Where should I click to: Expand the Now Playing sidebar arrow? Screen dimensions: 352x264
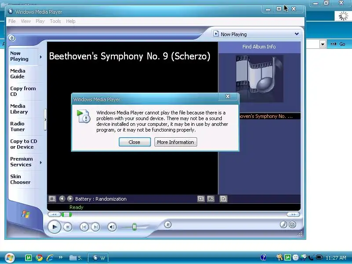[41, 57]
